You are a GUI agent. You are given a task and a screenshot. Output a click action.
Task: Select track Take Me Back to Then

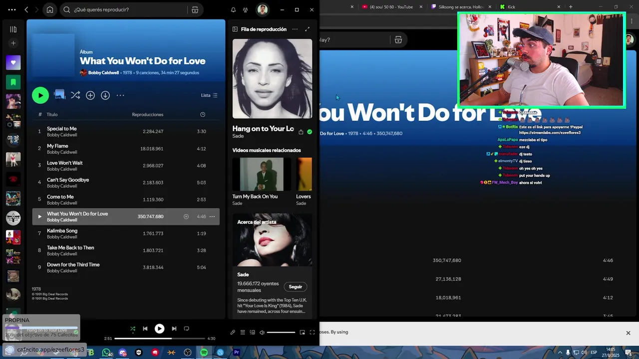pyautogui.click(x=126, y=250)
